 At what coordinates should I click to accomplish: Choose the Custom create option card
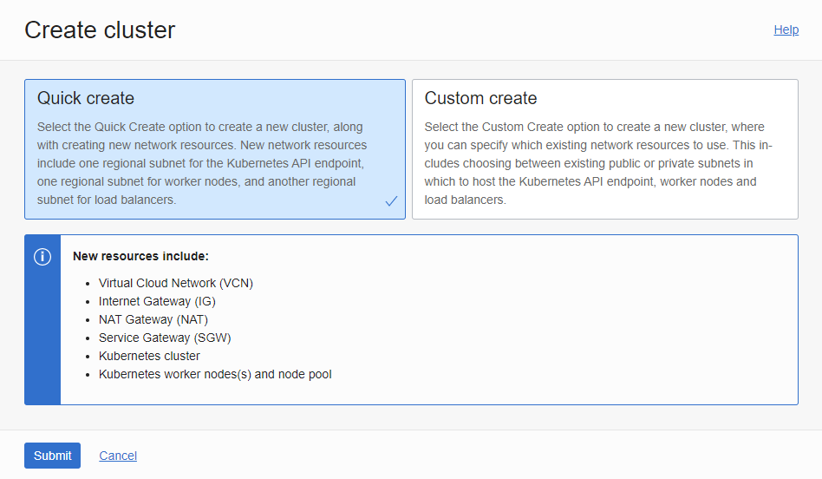pos(604,149)
